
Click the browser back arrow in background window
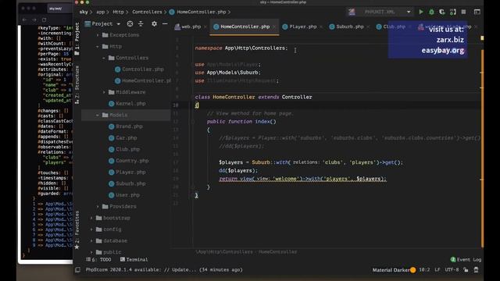(x=24, y=20)
